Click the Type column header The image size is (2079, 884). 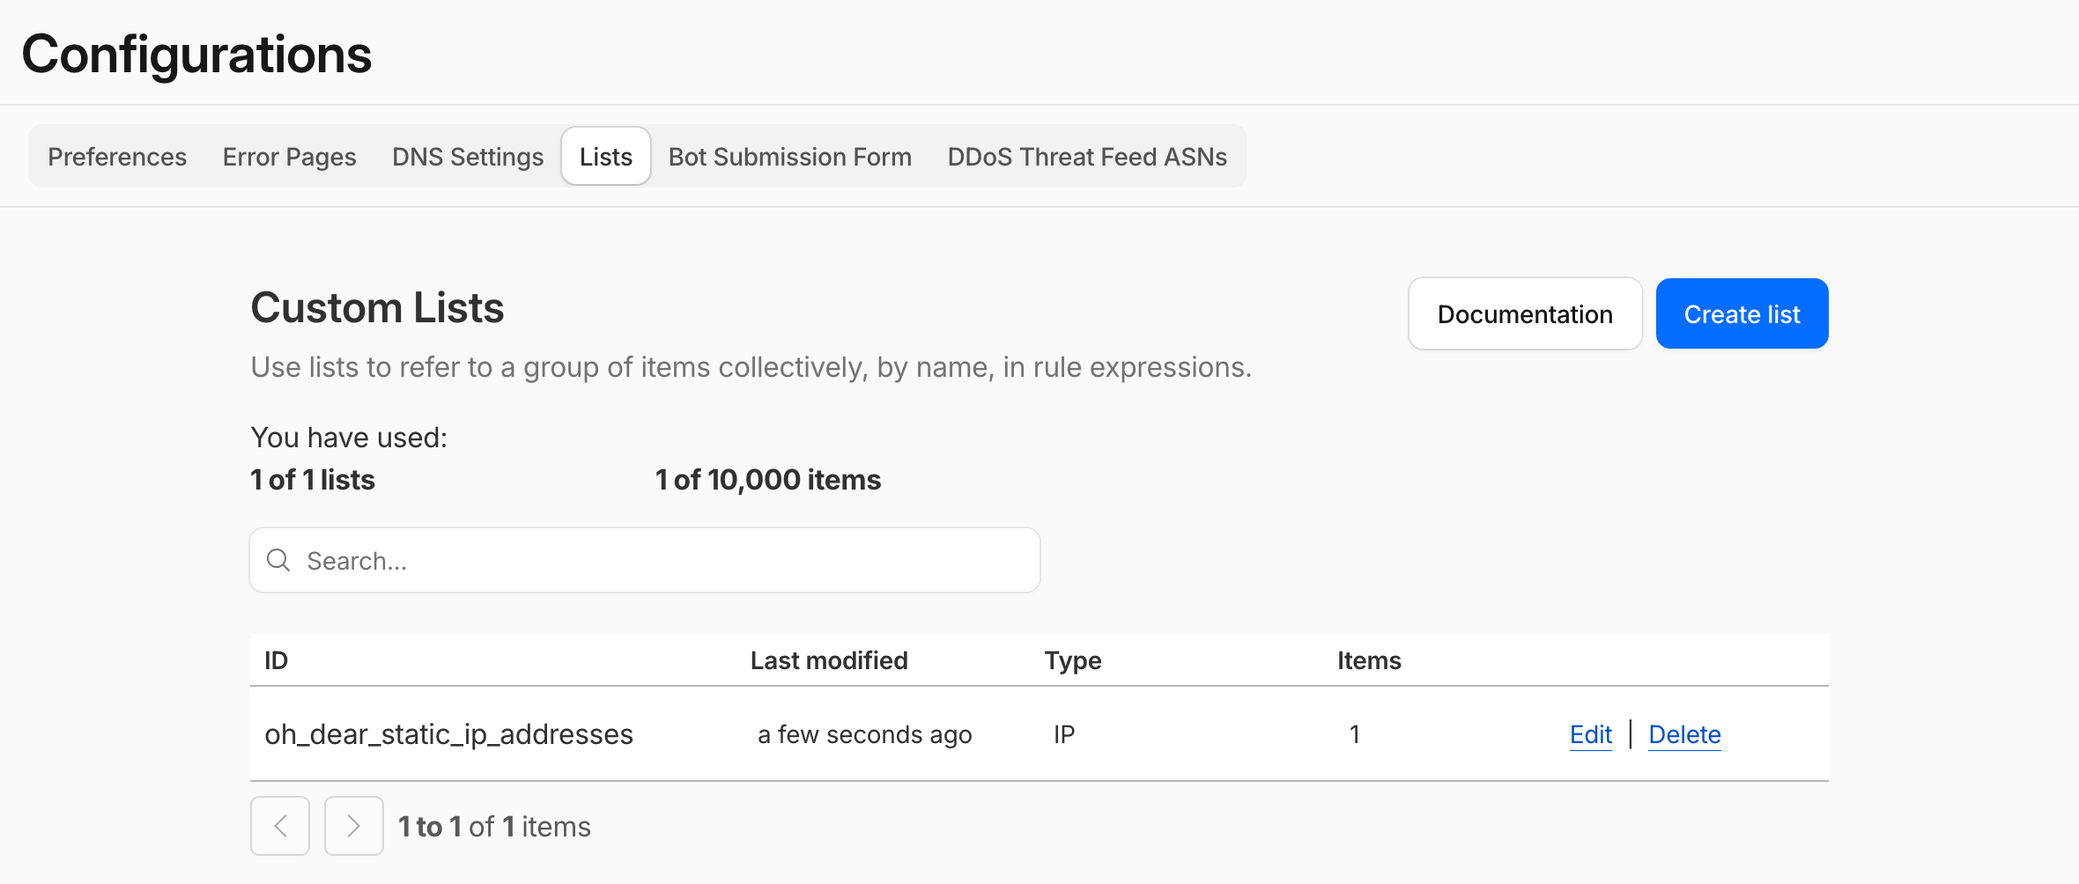click(1072, 660)
